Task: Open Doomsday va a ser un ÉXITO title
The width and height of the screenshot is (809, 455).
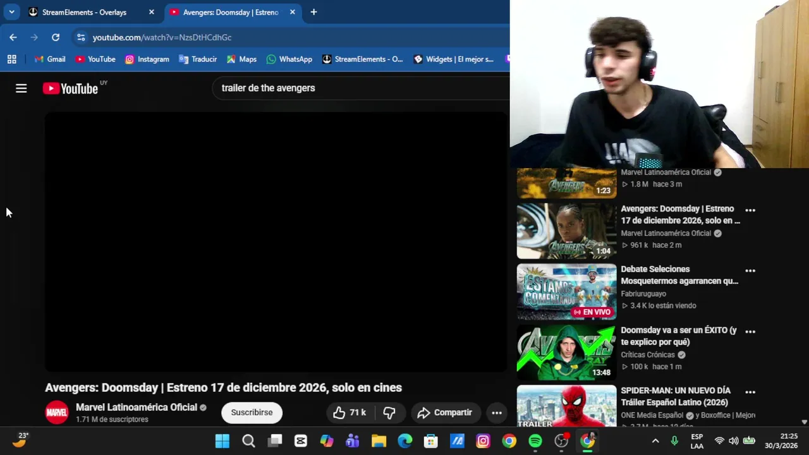Action: coord(679,336)
